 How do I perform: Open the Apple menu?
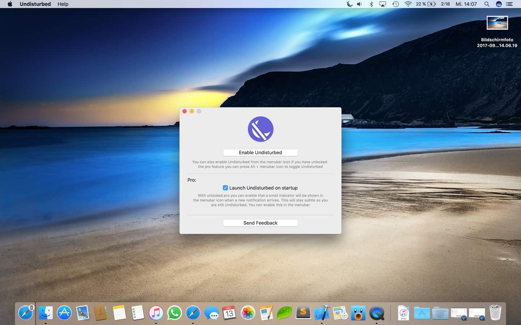click(10, 4)
